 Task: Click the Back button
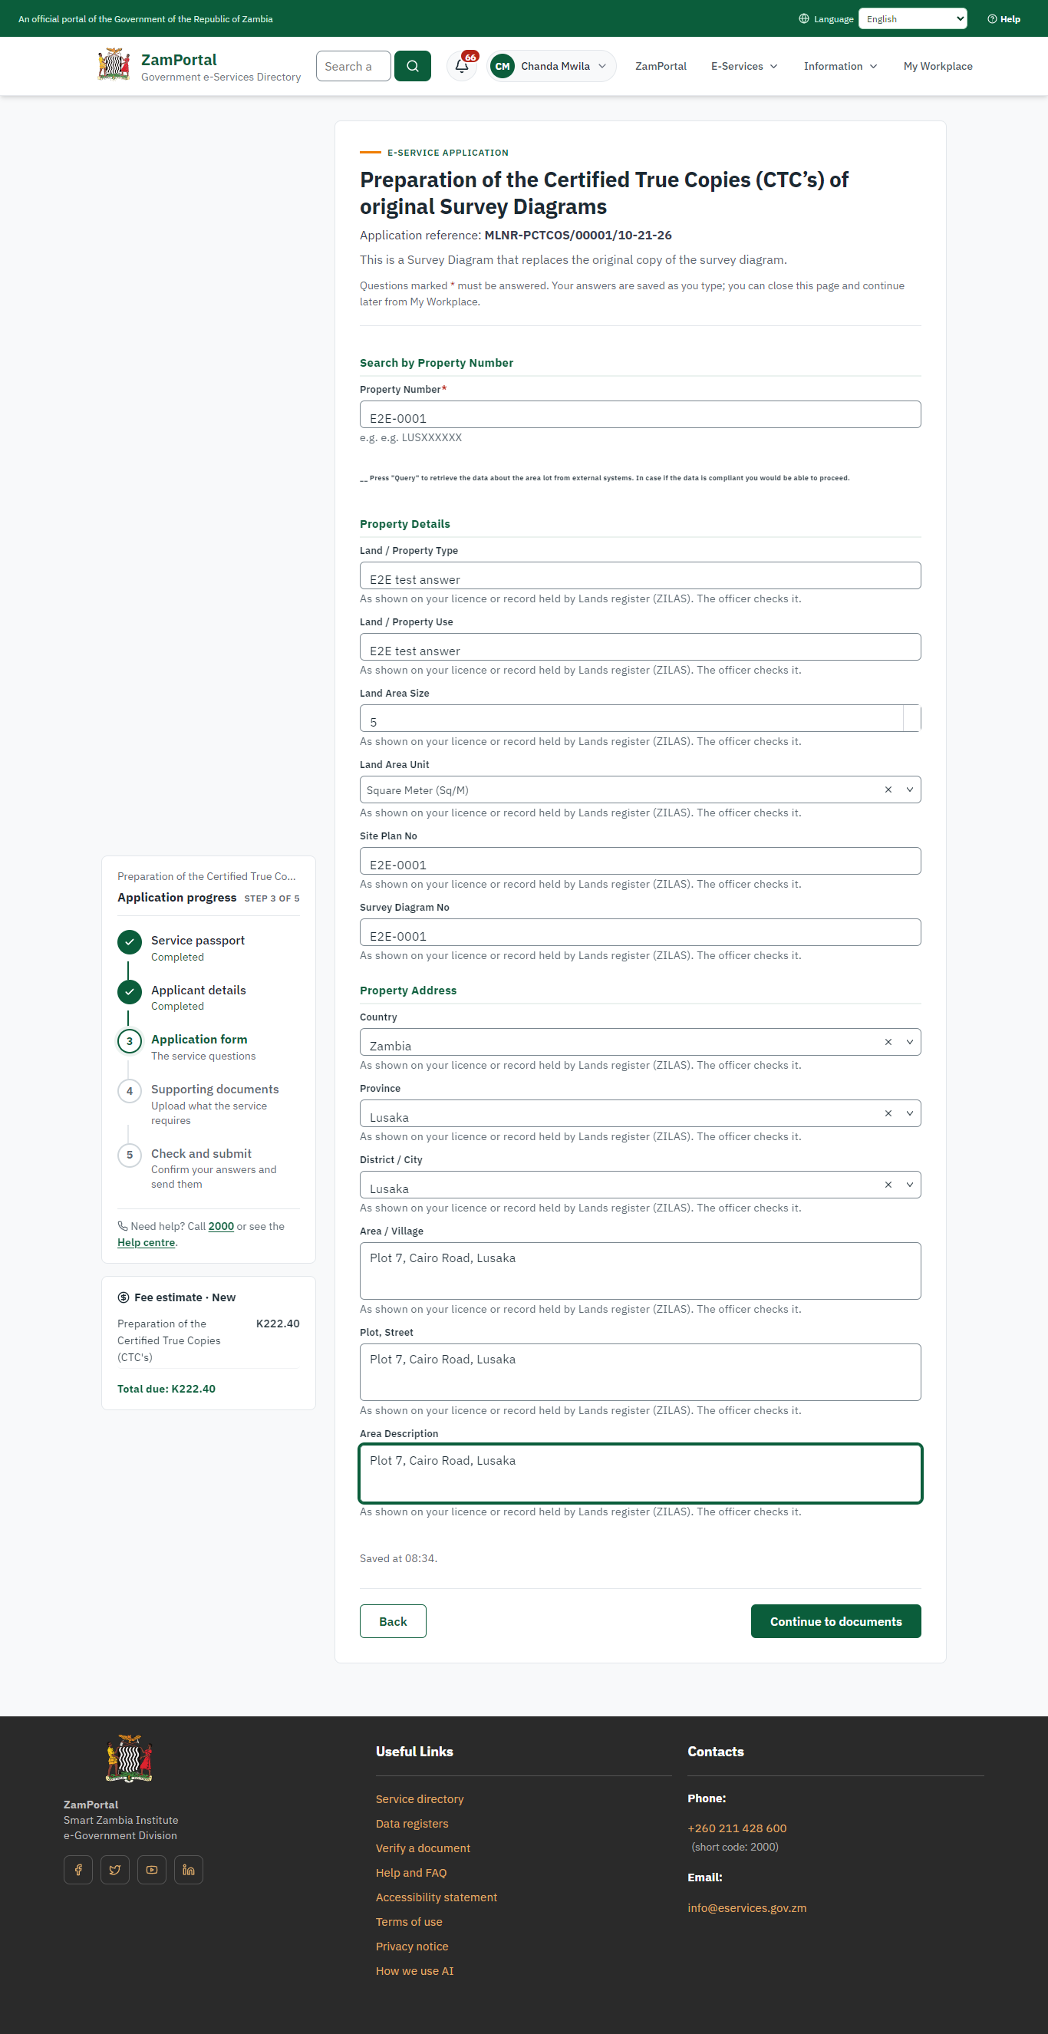tap(393, 1621)
